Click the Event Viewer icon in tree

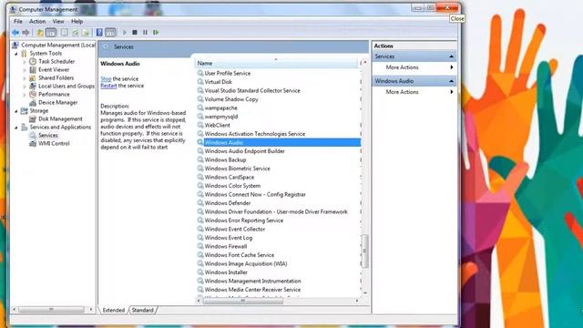[x=33, y=69]
